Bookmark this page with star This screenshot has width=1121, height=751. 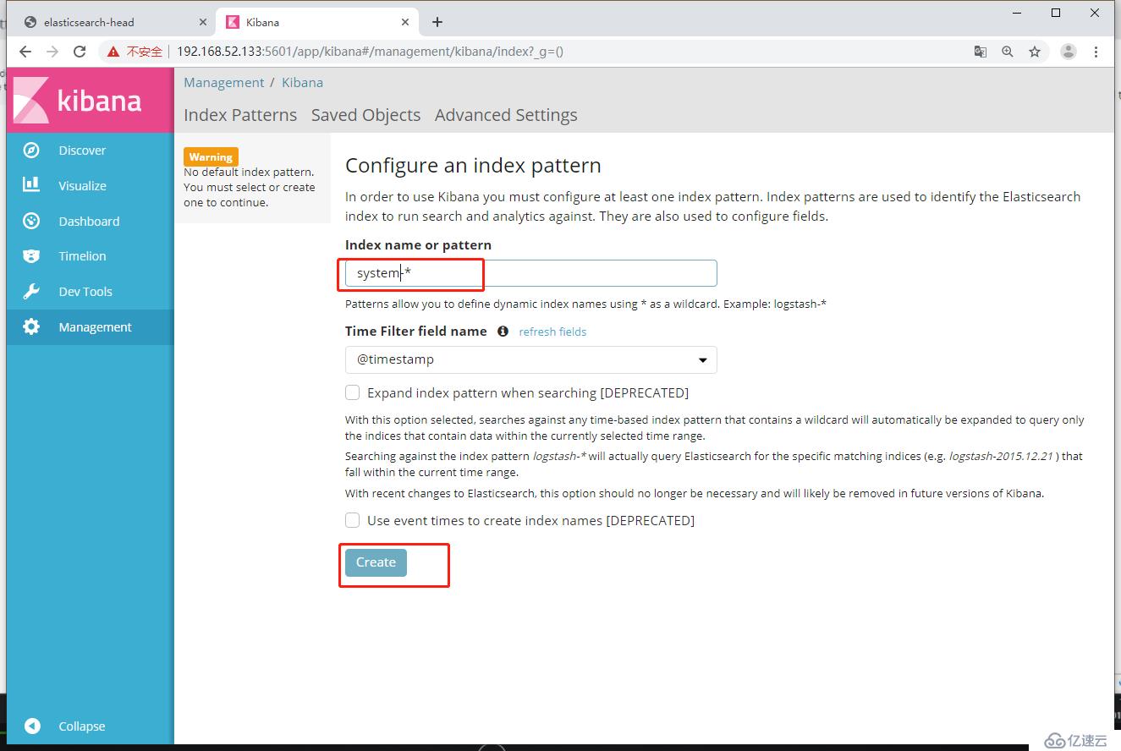1035,52
